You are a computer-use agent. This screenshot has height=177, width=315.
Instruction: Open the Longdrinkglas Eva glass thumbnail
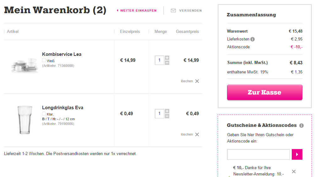click(25, 120)
